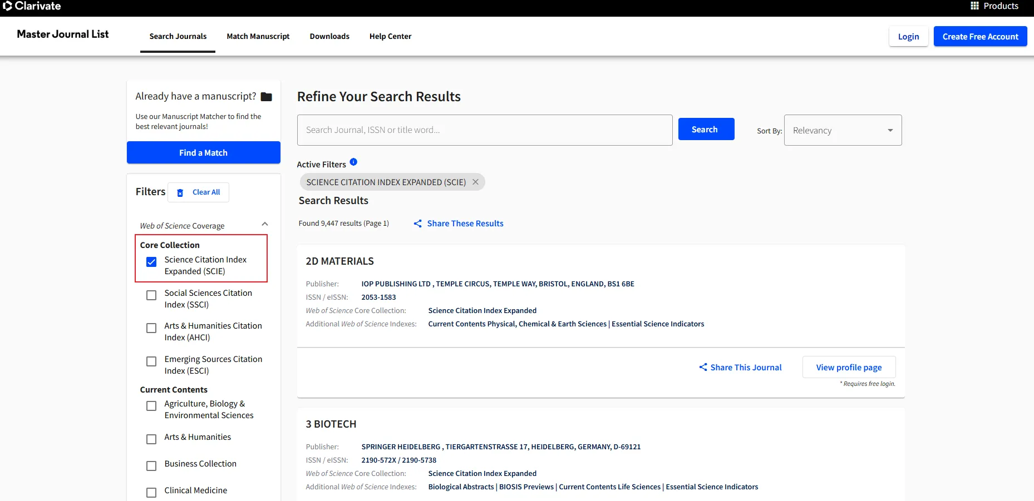Remove the SCIE active filter chip
The height and width of the screenshot is (501, 1034).
[x=475, y=182]
